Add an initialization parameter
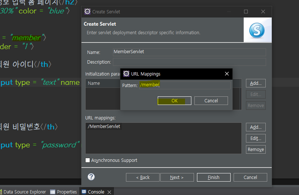The image size is (299, 195). pos(256,83)
